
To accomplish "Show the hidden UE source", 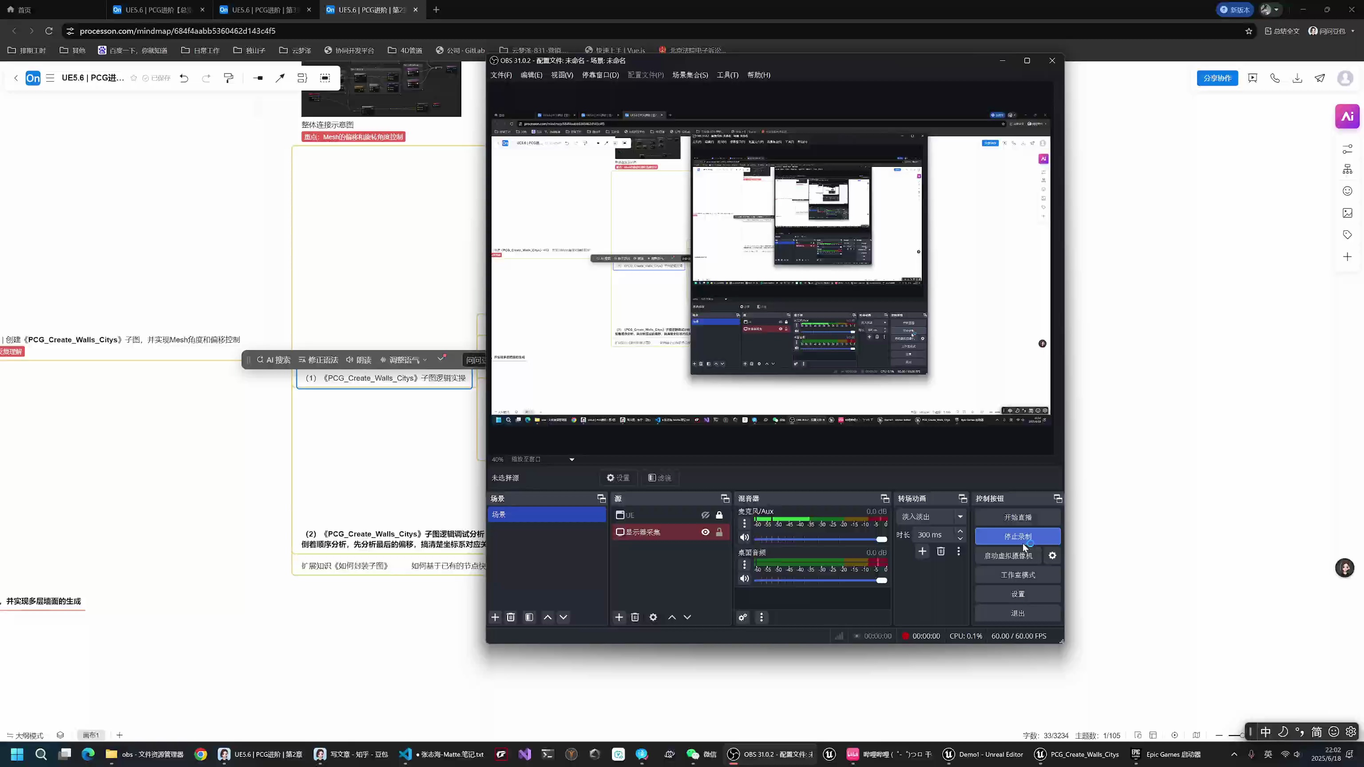I will (x=705, y=515).
